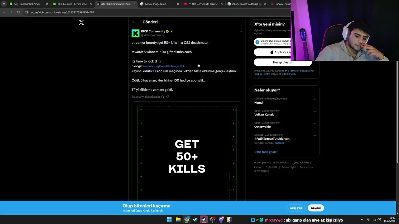Expand the Daha fazla footer menu

[x=306, y=167]
